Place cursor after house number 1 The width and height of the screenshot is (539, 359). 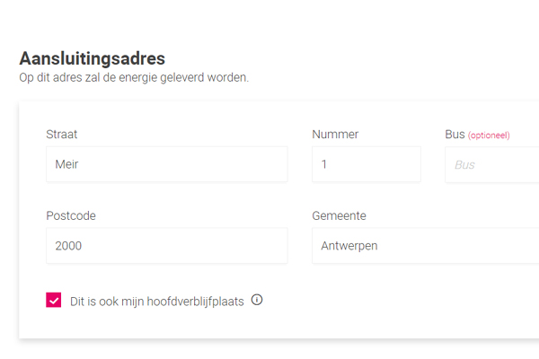coord(328,164)
